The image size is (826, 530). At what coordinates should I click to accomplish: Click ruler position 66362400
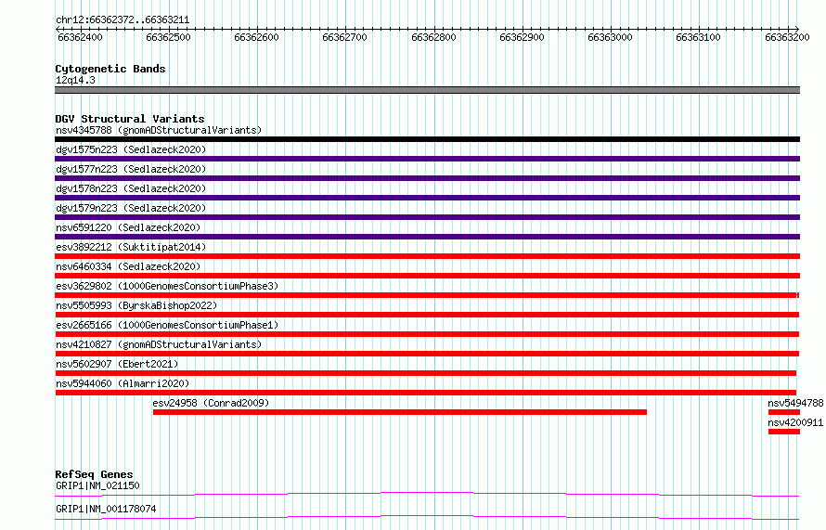pos(80,37)
